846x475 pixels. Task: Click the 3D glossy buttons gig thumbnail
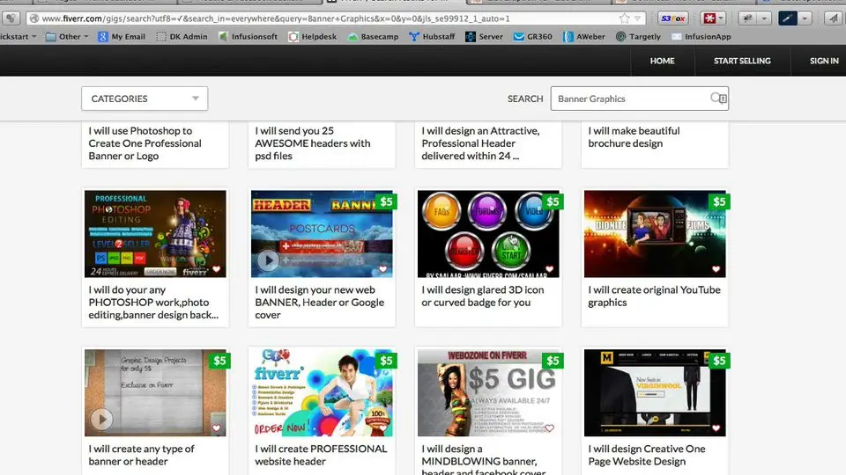click(488, 234)
